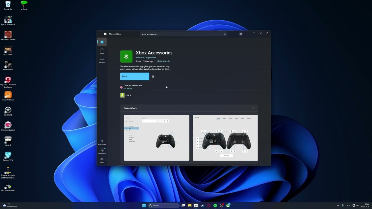The image size is (372, 209).
Task: Select Radmin VPN desktop icon
Action: coord(8,156)
